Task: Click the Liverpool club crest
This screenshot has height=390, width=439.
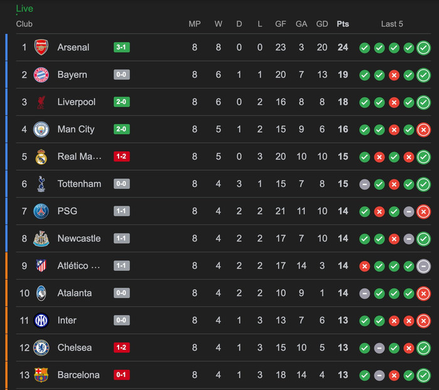Action: tap(41, 102)
